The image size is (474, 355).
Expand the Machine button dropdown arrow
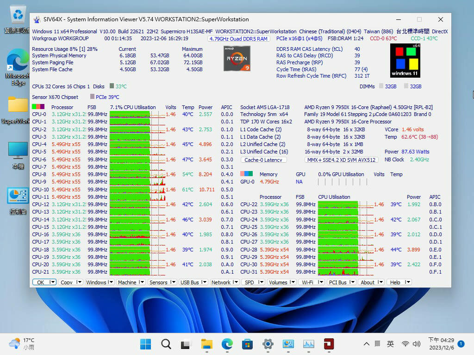(x=142, y=282)
